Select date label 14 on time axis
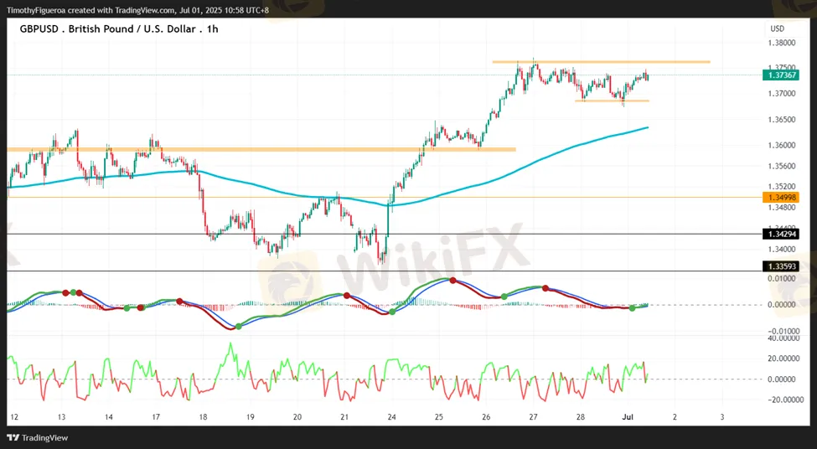This screenshot has height=449, width=817. pos(108,417)
